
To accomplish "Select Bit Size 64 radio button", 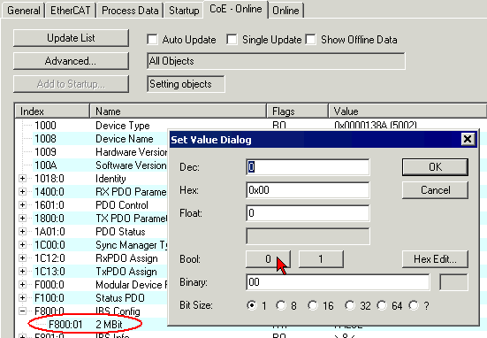I will coord(382,305).
